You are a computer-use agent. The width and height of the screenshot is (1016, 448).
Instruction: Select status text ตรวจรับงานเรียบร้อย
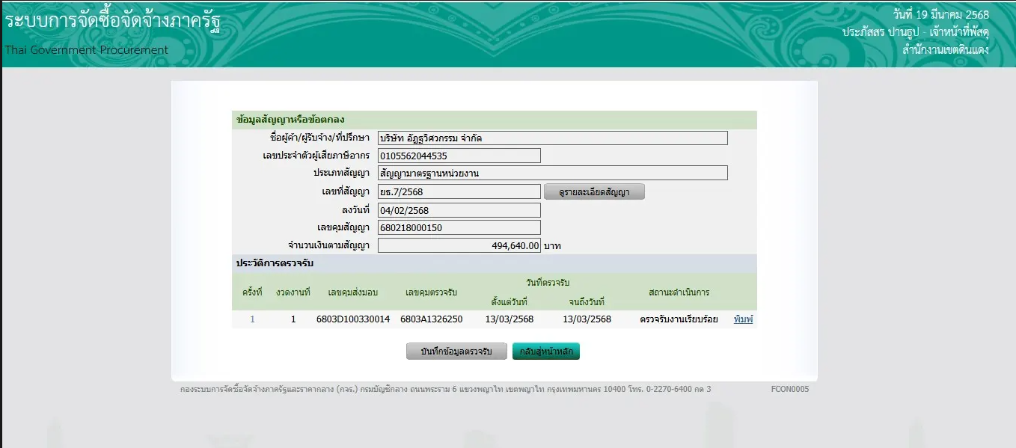tap(679, 319)
